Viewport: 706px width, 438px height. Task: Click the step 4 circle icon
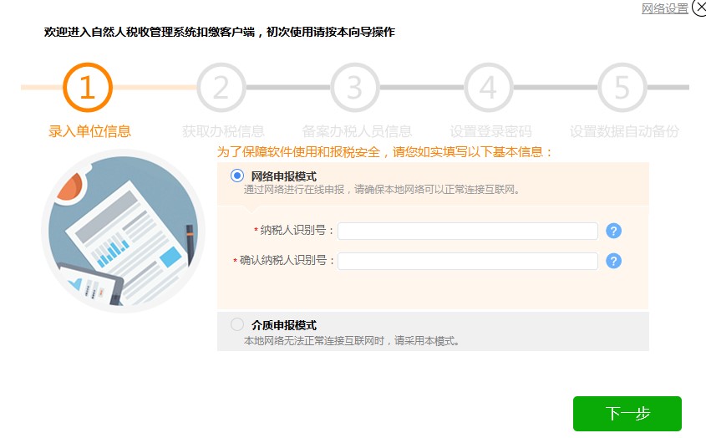point(489,88)
